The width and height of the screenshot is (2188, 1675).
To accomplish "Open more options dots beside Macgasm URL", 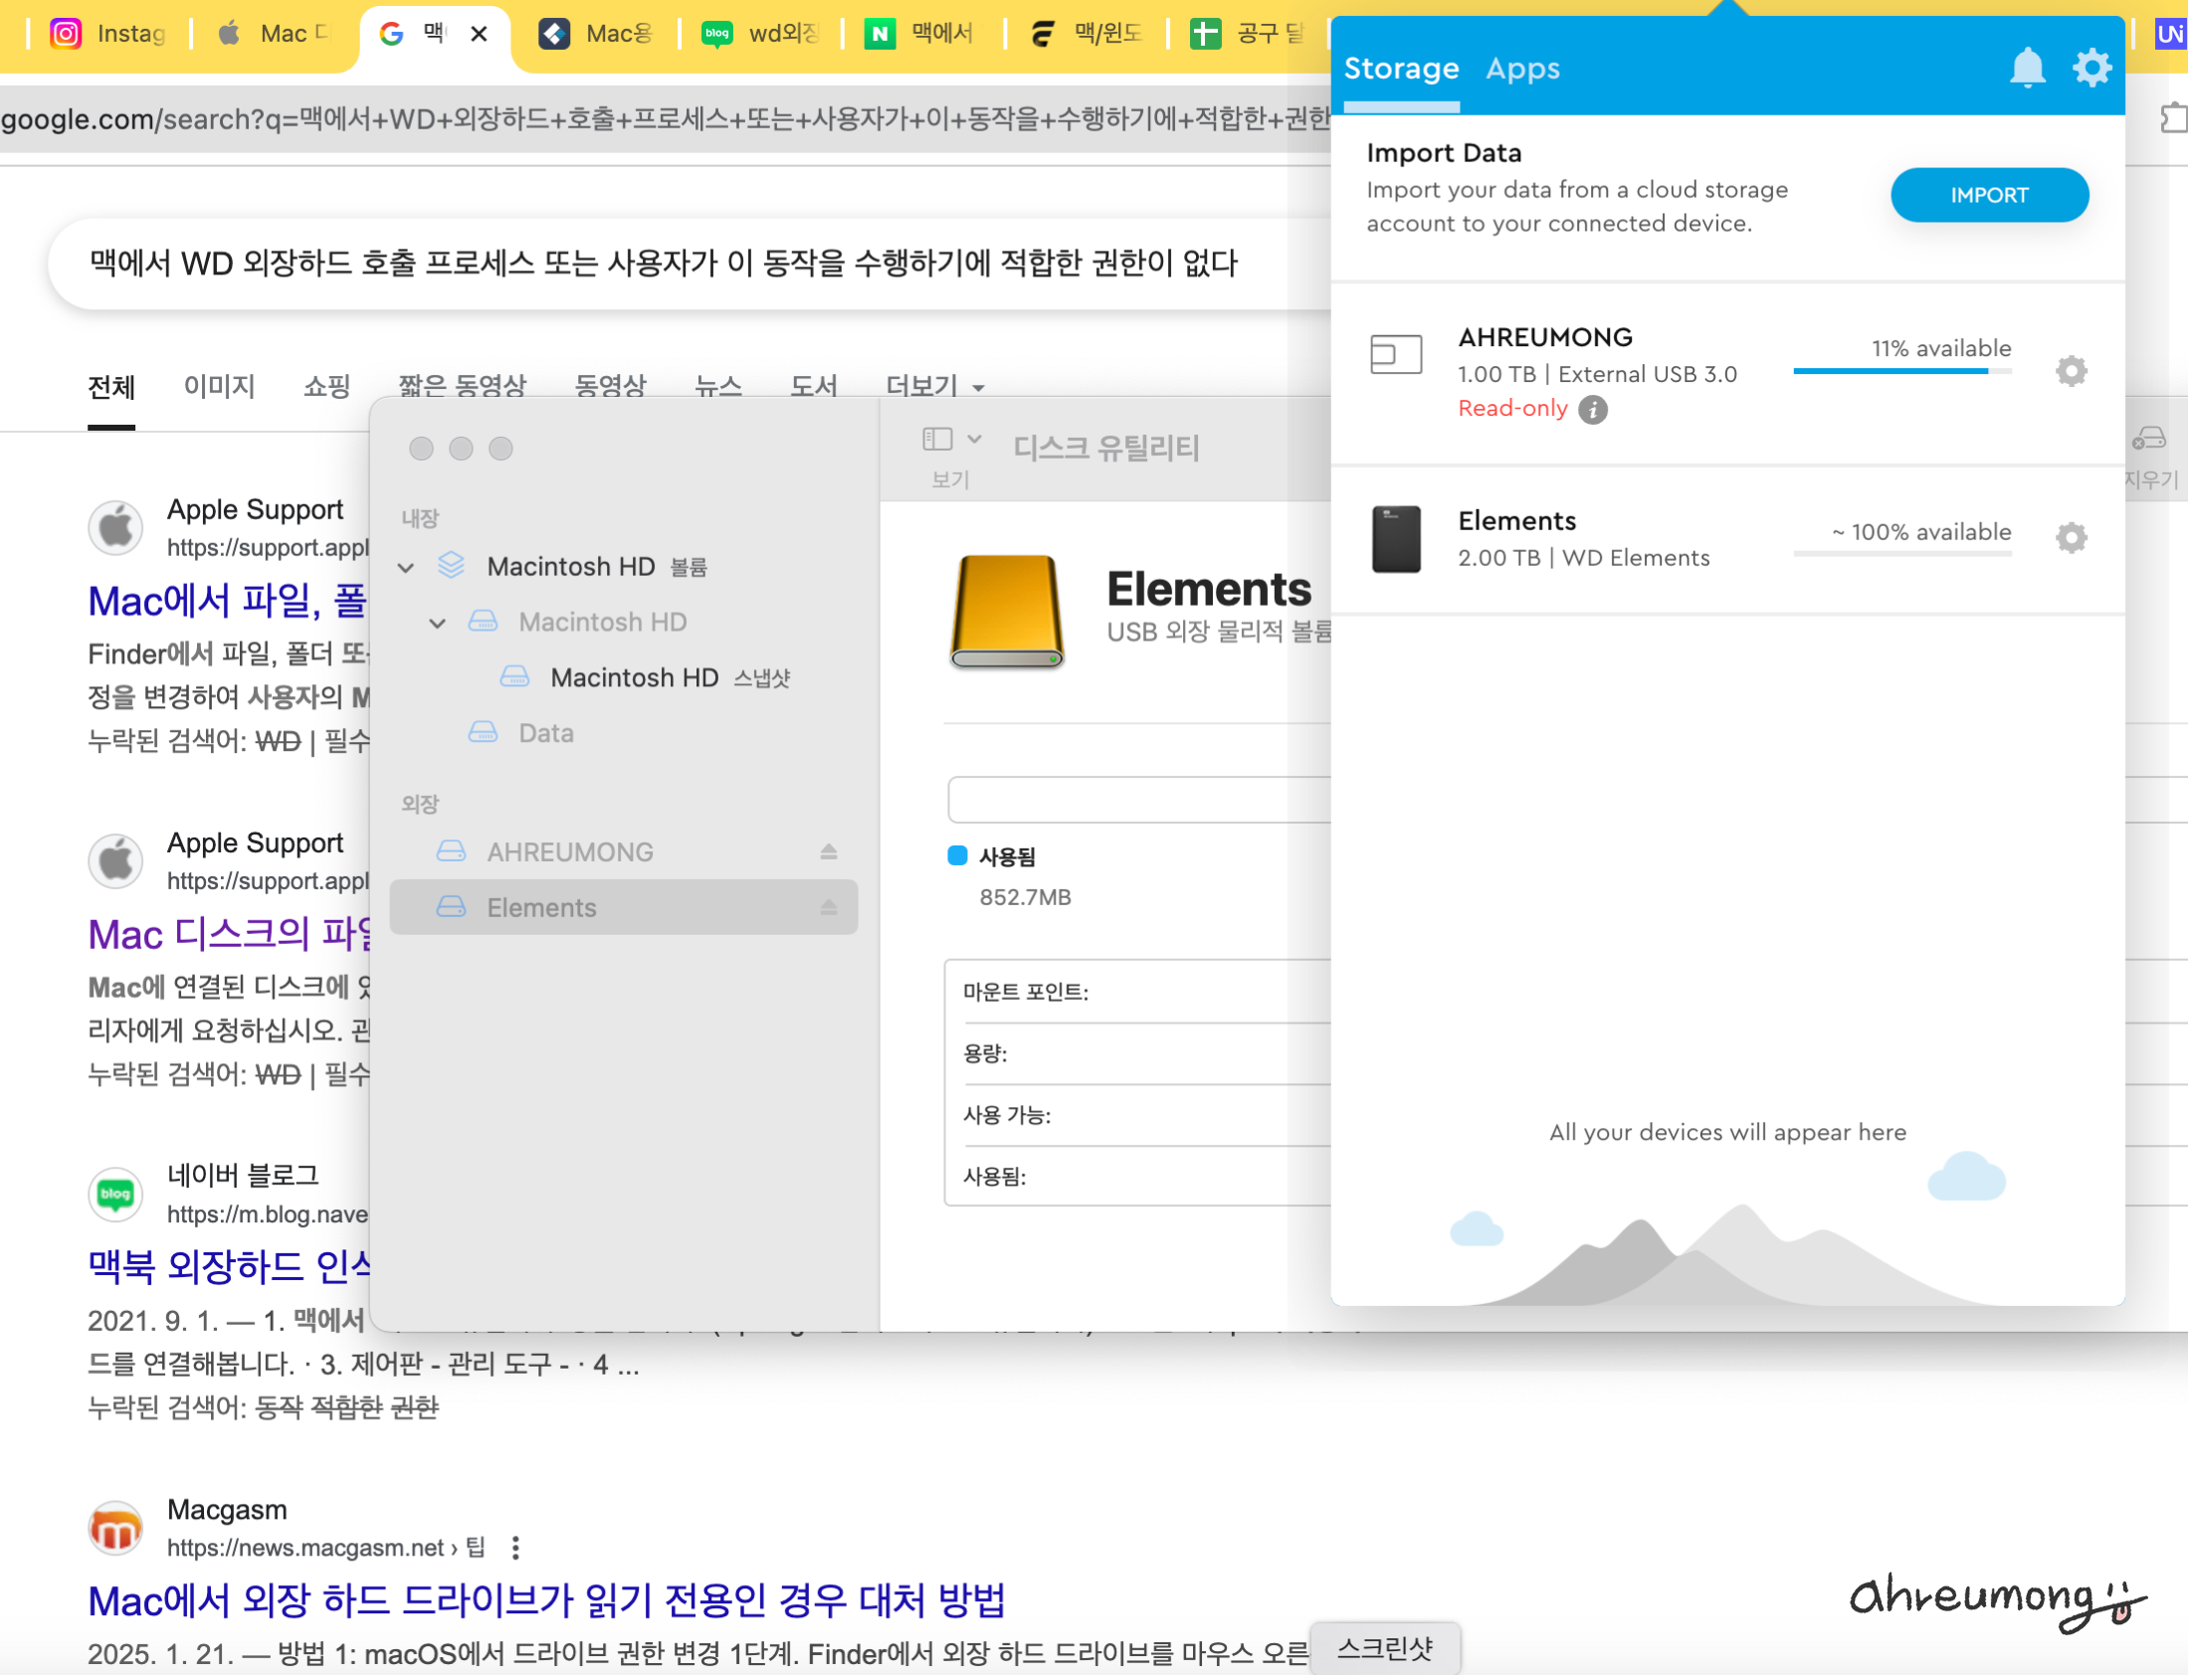I will click(514, 1548).
